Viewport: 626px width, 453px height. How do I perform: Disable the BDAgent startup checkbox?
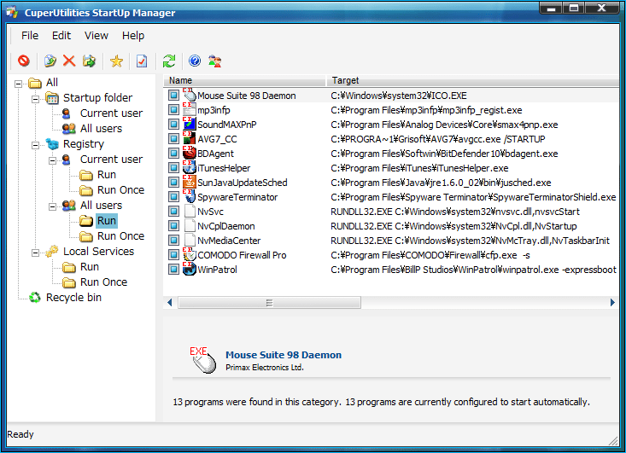coord(173,153)
